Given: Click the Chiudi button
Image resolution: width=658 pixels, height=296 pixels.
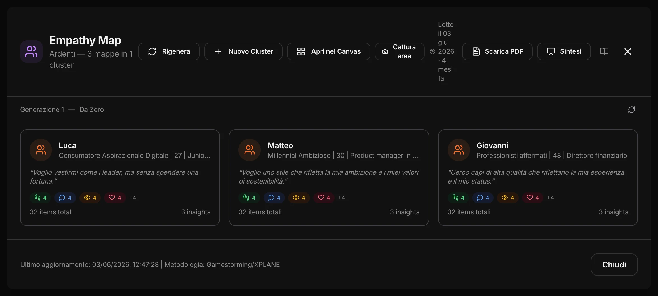Looking at the screenshot, I should 614,265.
